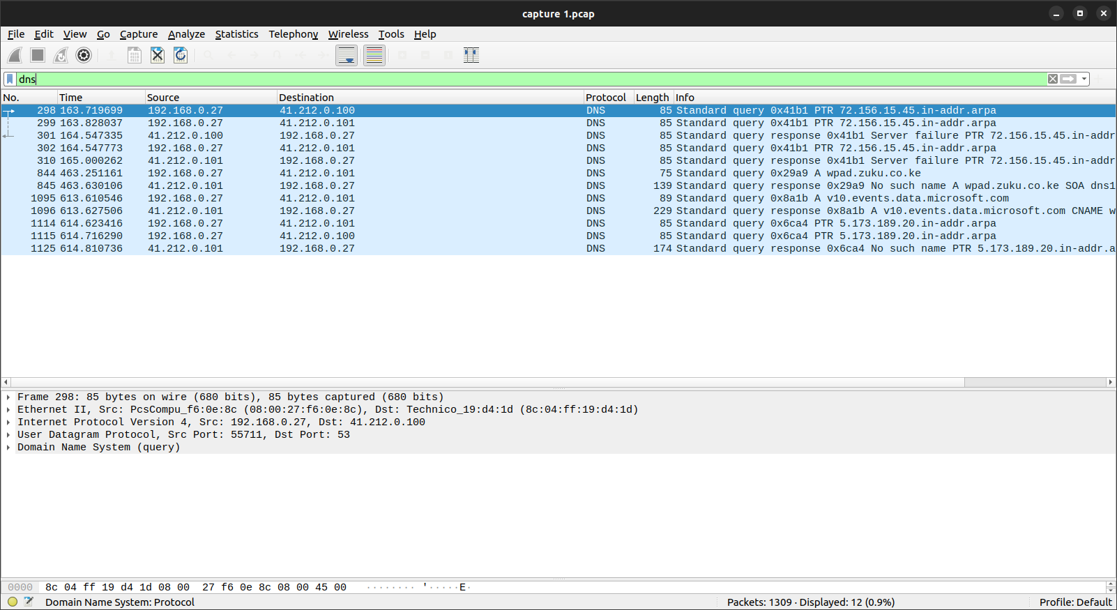
Task: Zoom in the main window text
Action: coord(402,55)
